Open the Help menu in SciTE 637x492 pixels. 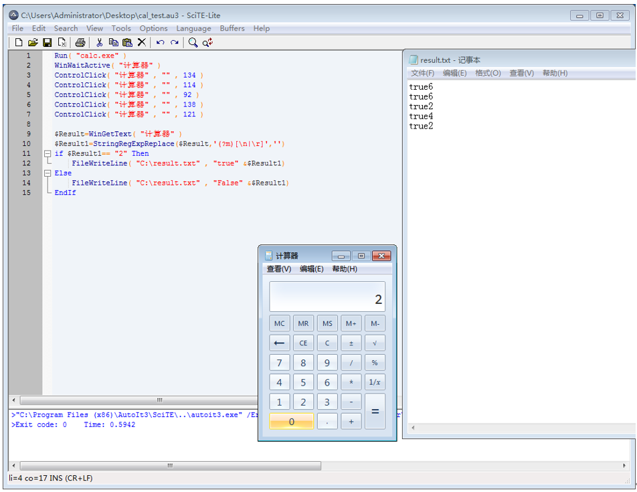tap(261, 28)
